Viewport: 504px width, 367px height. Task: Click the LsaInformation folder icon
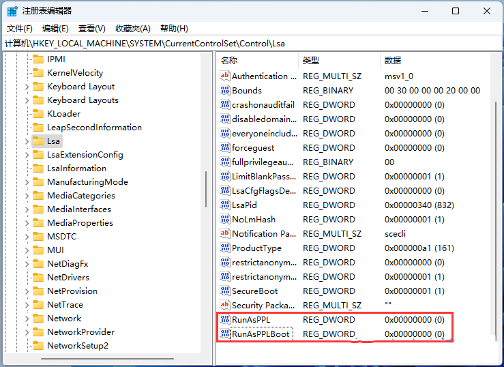[38, 168]
